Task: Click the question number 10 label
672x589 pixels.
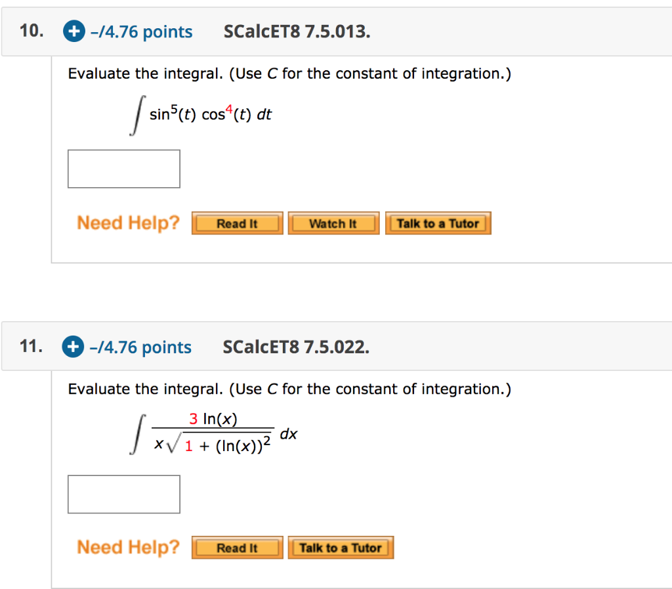Action: (x=29, y=30)
